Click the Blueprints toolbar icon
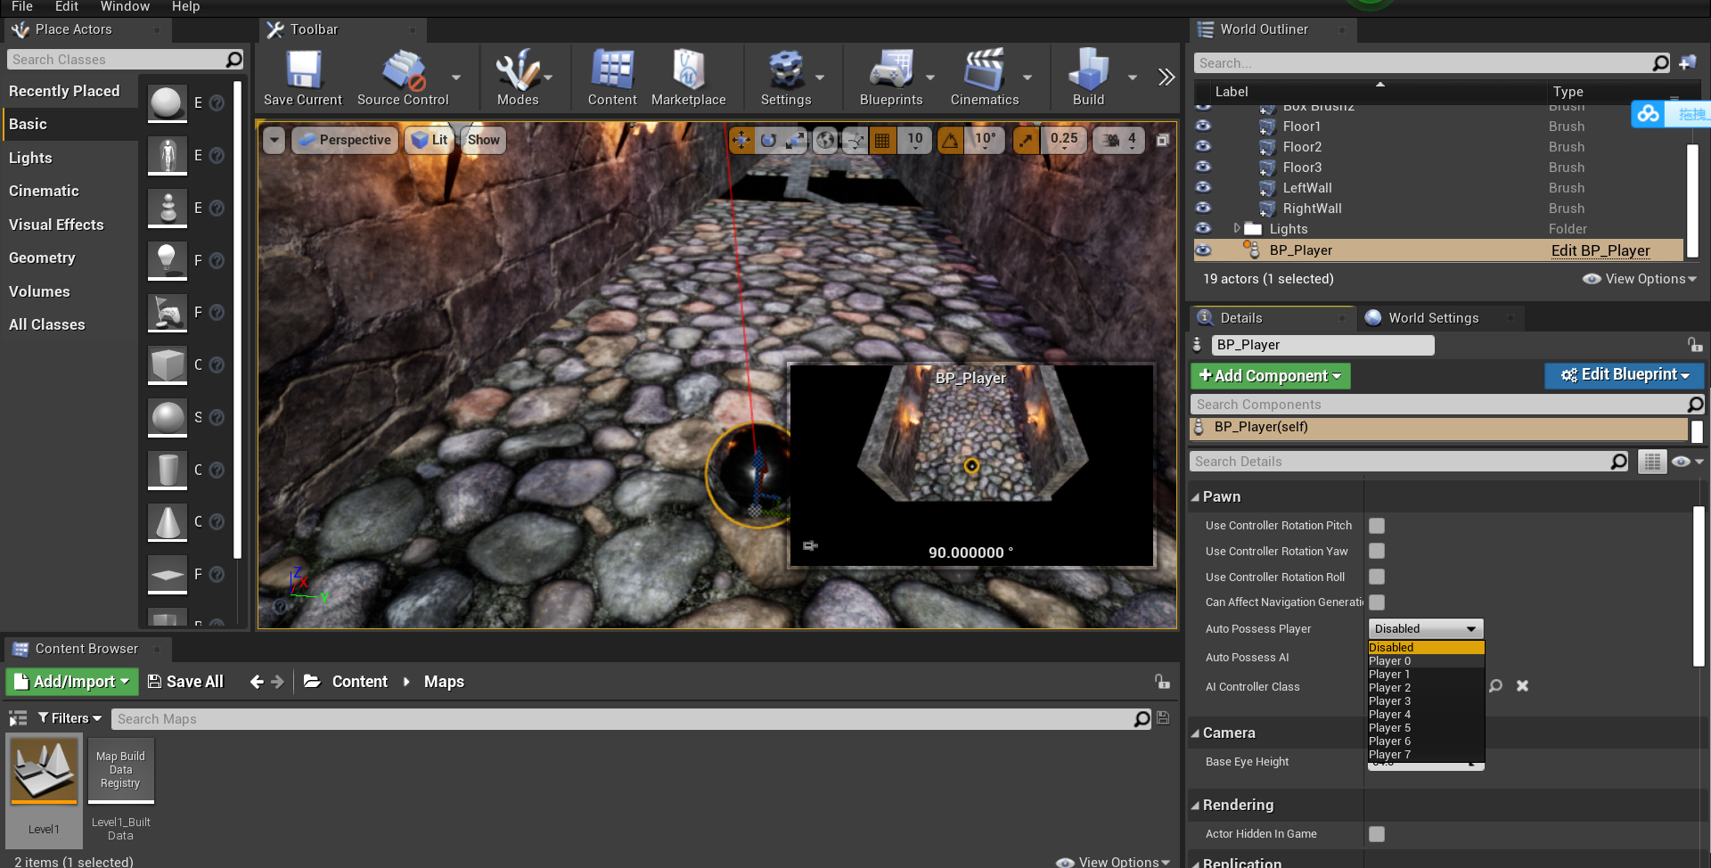 [x=891, y=78]
